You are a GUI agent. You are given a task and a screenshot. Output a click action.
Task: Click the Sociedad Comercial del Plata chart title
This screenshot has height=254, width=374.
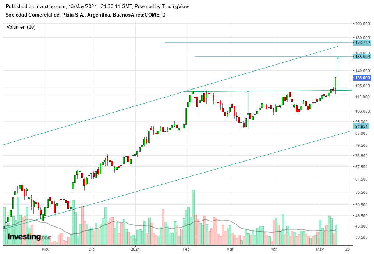85,15
